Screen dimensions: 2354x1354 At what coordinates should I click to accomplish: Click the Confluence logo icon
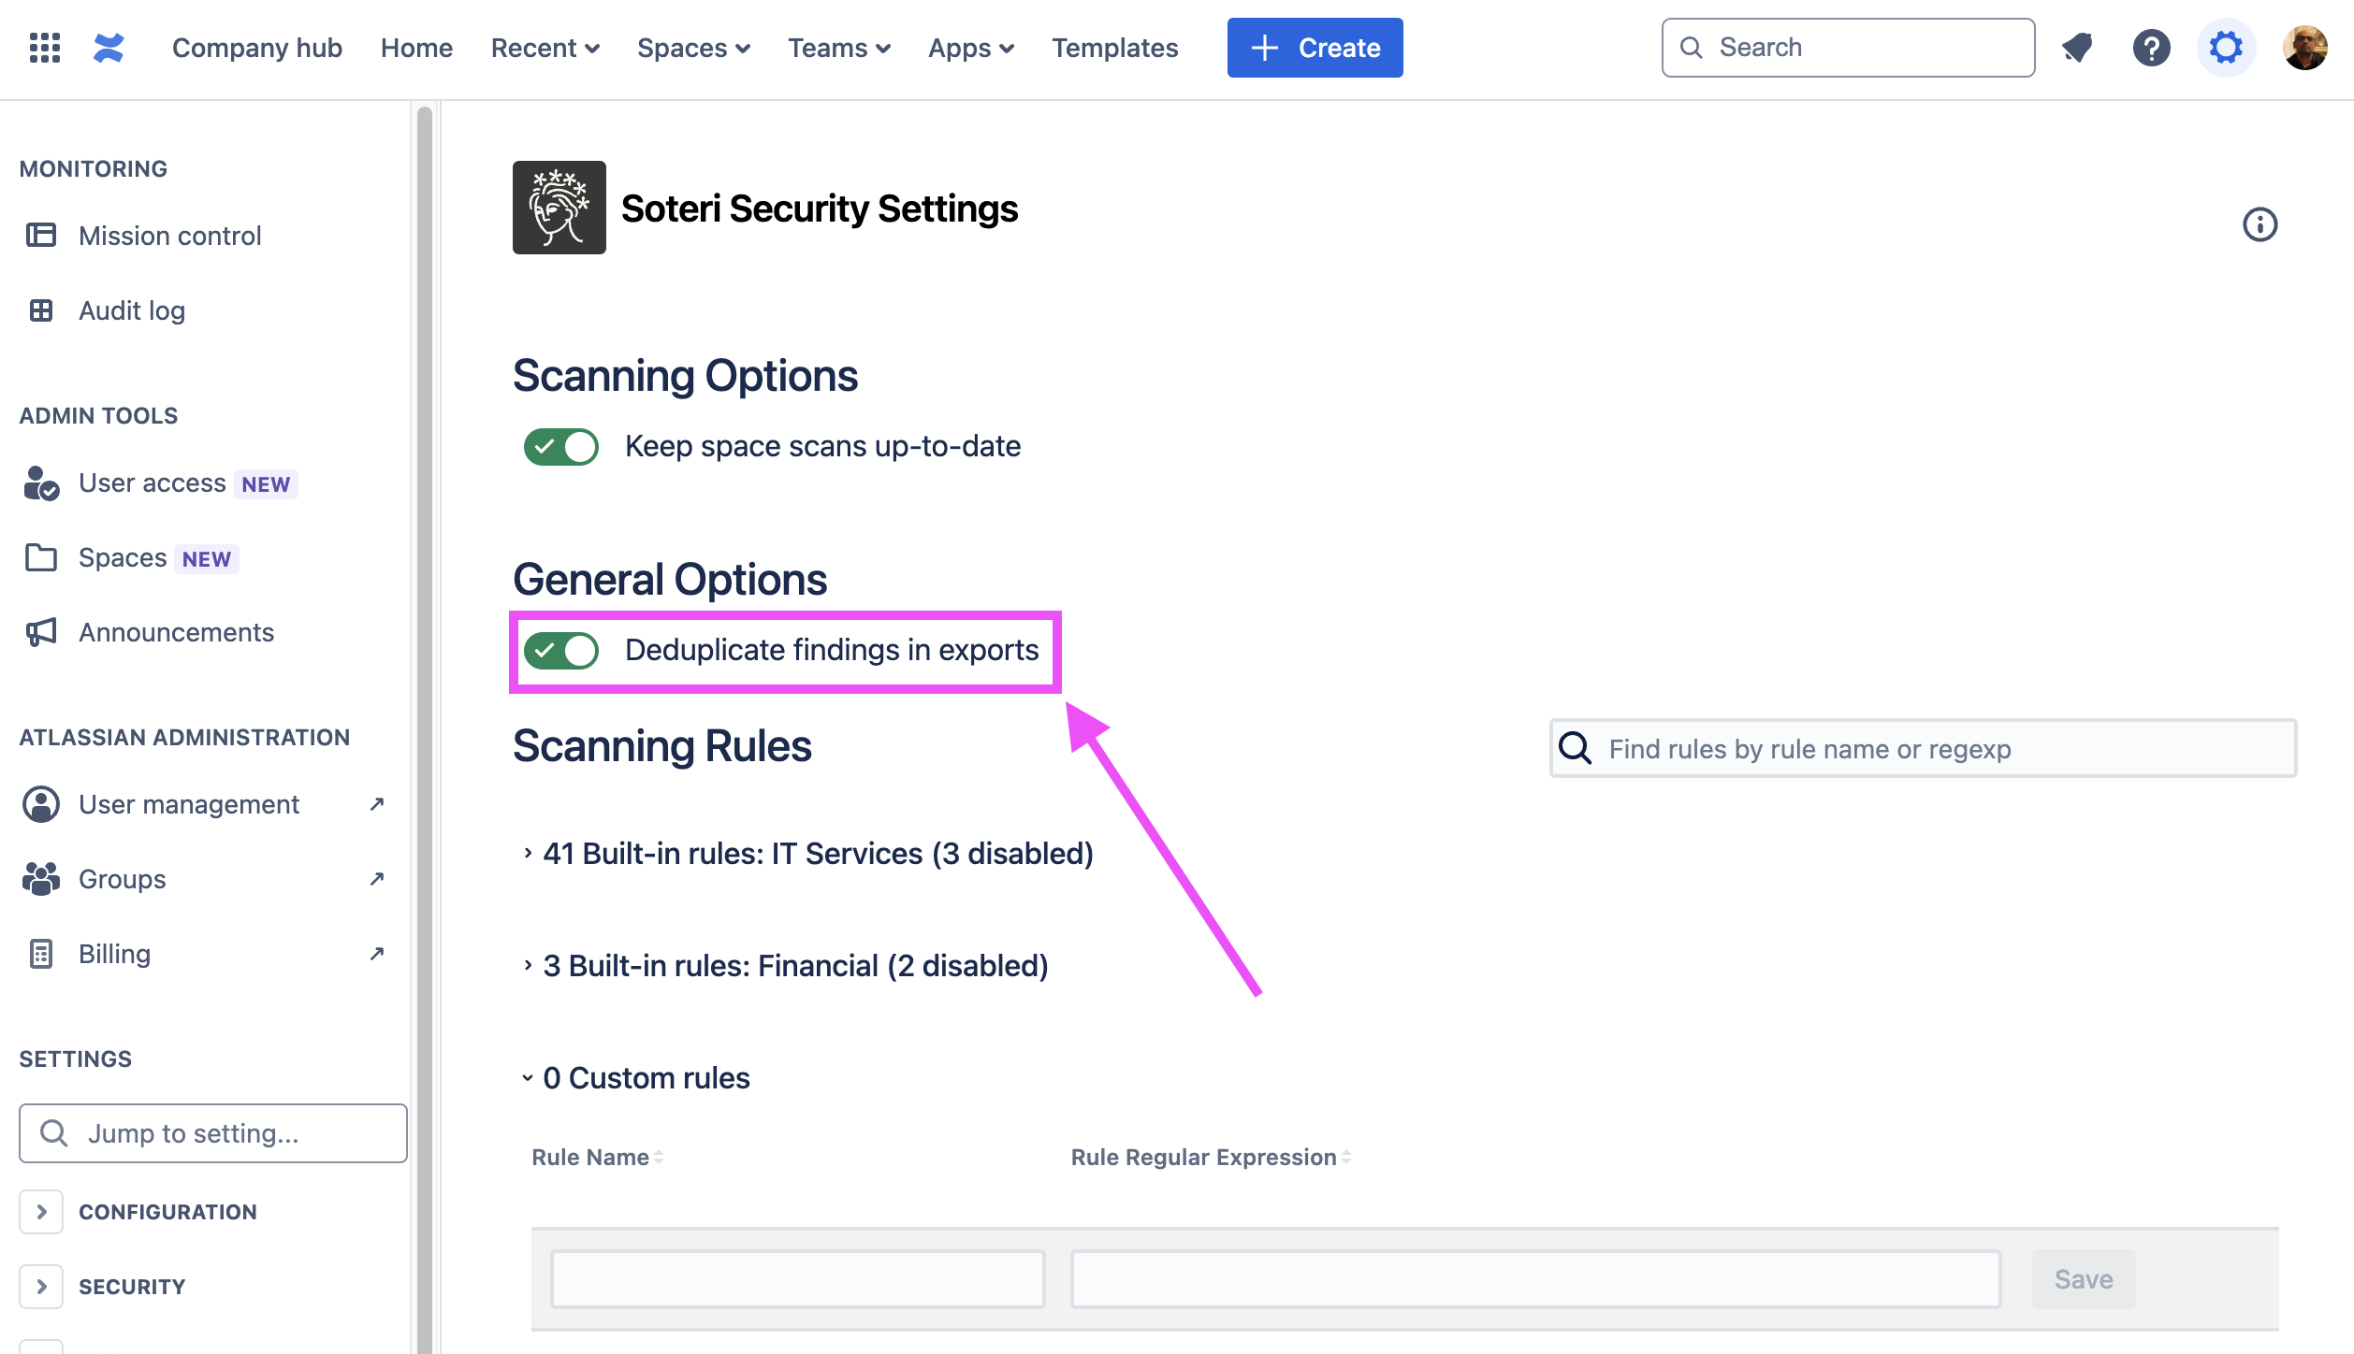point(109,48)
